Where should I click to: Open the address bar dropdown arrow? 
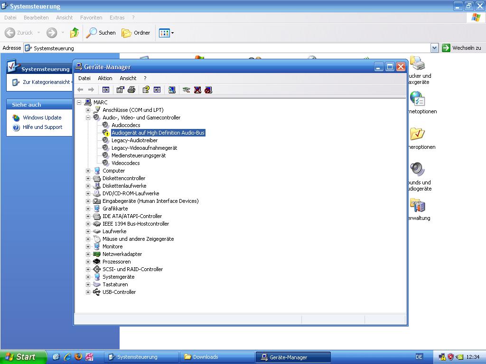pyautogui.click(x=435, y=48)
